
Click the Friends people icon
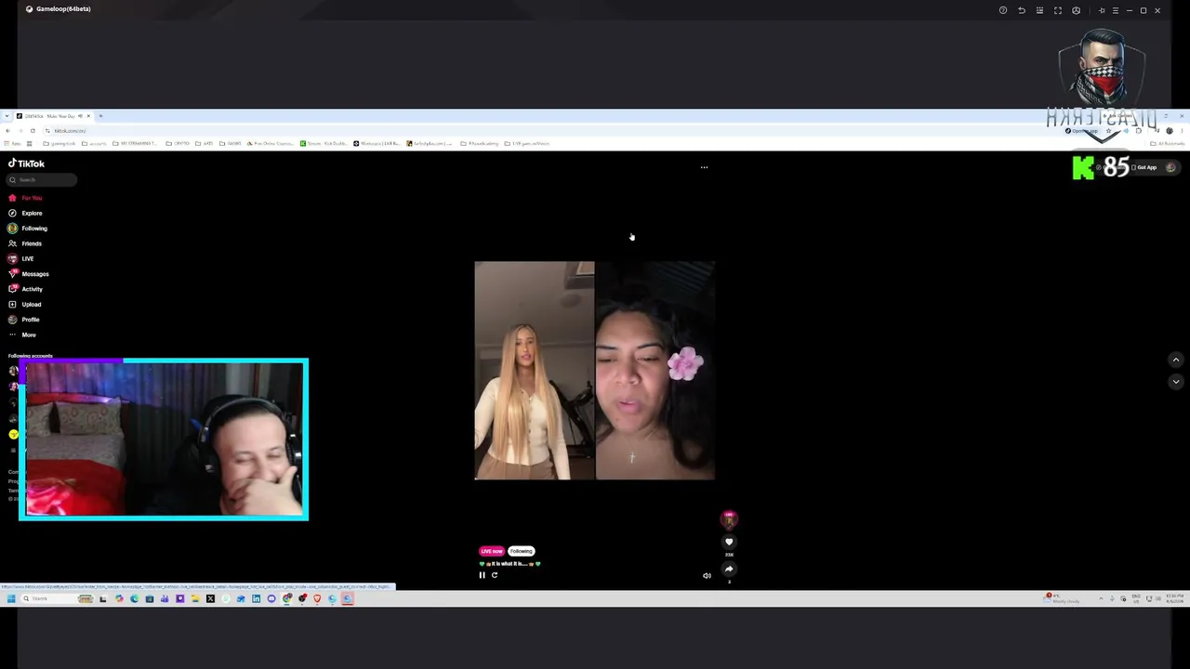point(12,243)
